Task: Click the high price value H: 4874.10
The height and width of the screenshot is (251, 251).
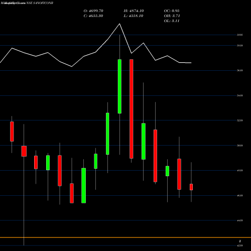Action: click(x=134, y=11)
